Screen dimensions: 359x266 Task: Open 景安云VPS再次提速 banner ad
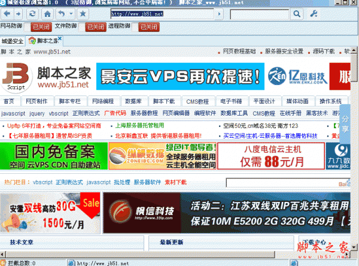point(180,76)
